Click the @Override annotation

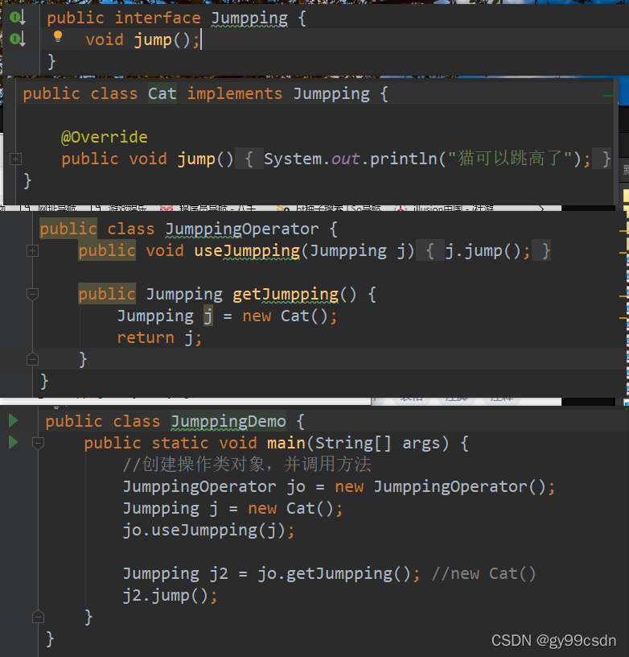point(105,137)
